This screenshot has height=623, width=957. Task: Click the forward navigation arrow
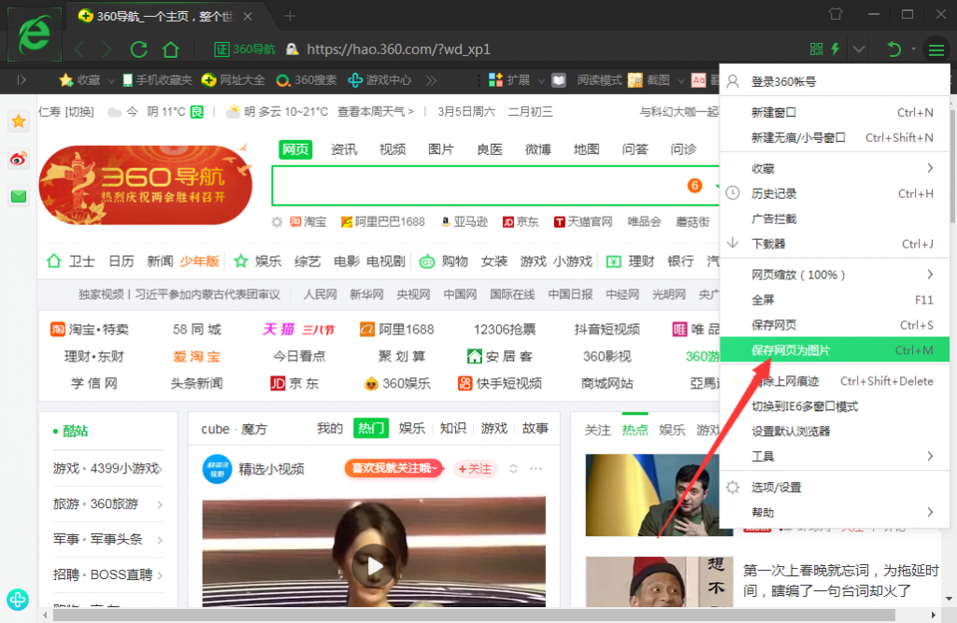(x=107, y=50)
